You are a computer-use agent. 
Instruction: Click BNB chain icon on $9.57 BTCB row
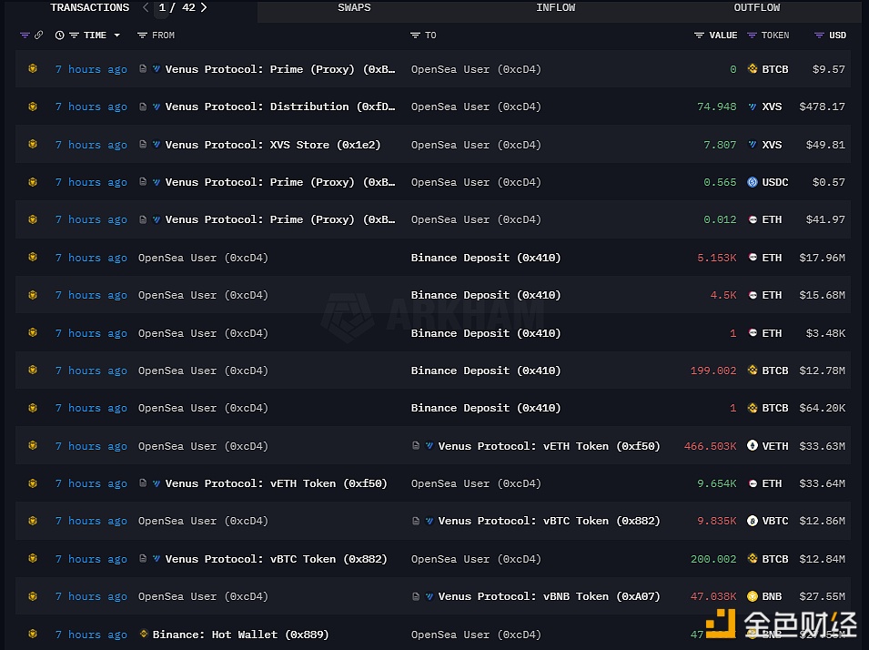(x=33, y=69)
